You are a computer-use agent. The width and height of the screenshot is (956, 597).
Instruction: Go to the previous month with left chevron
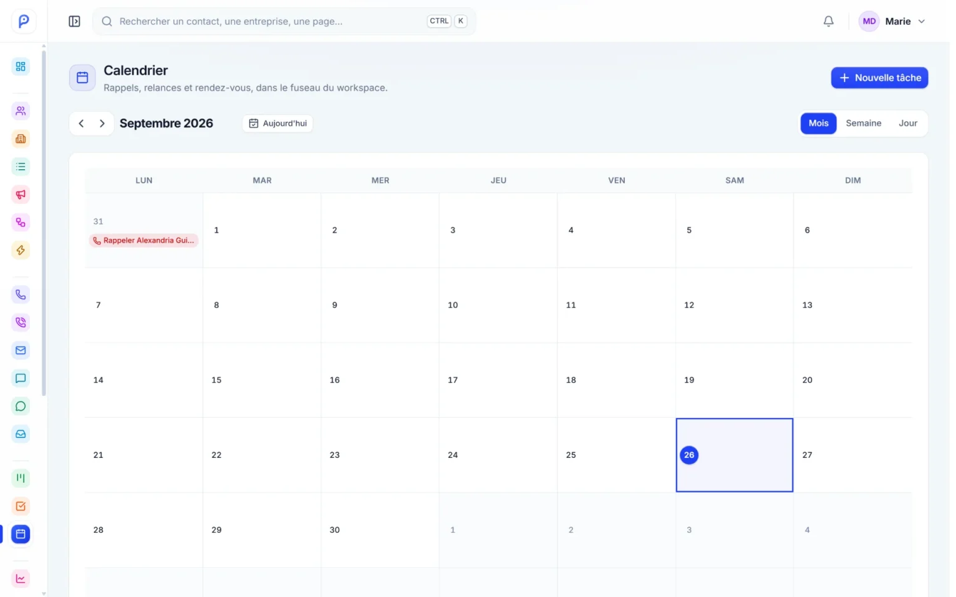point(81,123)
